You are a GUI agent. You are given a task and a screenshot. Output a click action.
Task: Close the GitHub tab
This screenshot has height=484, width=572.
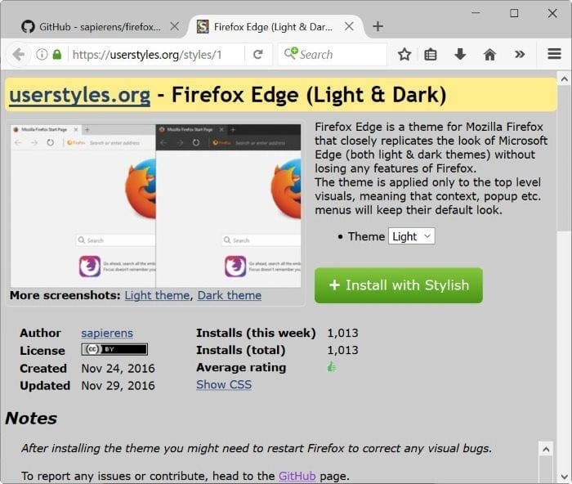(175, 26)
